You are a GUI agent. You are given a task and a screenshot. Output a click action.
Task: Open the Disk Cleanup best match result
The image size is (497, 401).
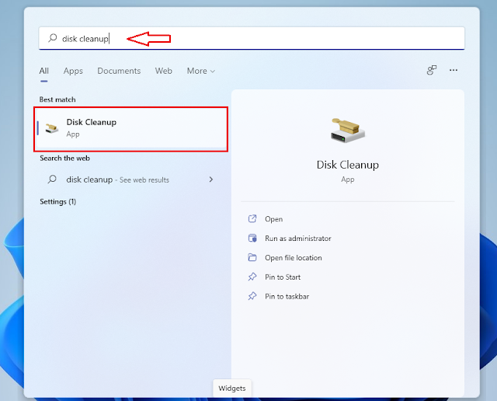[x=131, y=129]
